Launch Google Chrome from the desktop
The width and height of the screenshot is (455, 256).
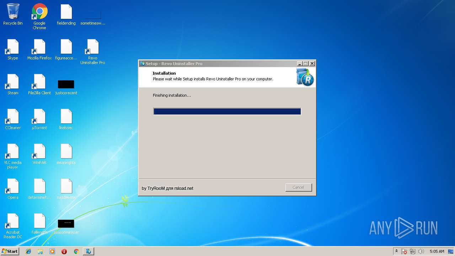point(39,17)
